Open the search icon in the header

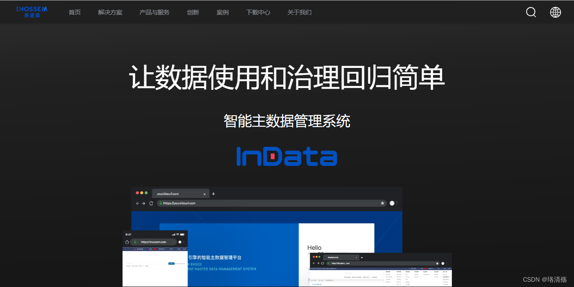[x=531, y=12]
